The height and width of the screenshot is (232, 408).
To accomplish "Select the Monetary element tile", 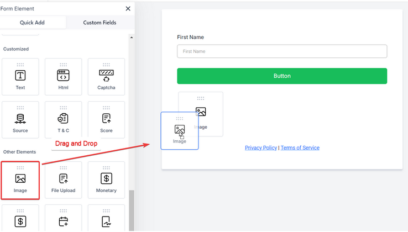I will (106, 180).
